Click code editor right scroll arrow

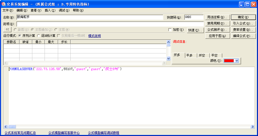252,127
